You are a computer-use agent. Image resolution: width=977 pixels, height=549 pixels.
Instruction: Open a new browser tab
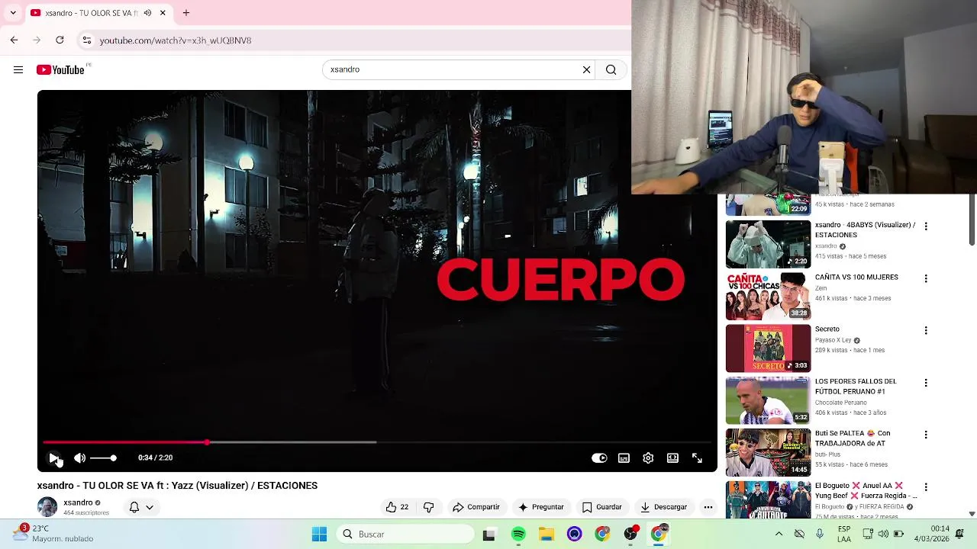pyautogui.click(x=185, y=13)
